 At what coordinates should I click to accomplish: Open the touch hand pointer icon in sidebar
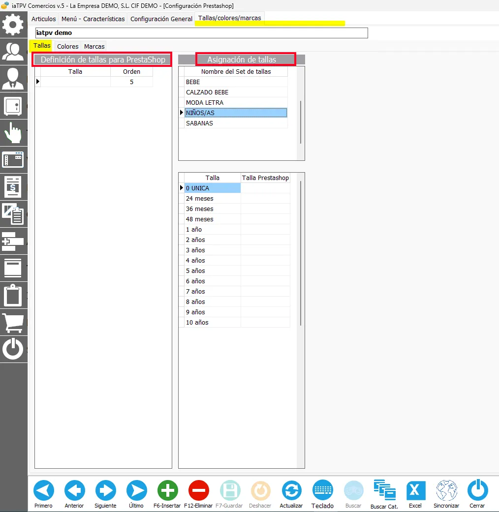(13, 133)
